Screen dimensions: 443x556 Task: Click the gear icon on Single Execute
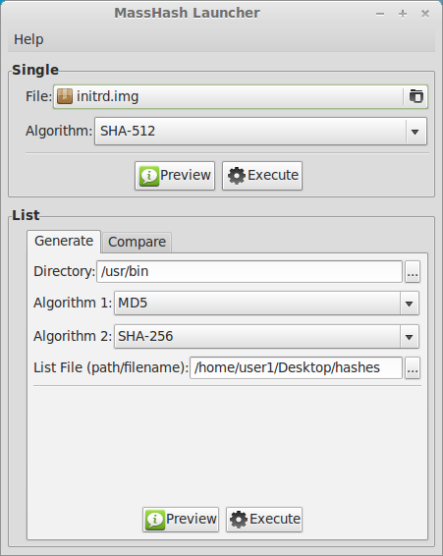click(x=237, y=176)
